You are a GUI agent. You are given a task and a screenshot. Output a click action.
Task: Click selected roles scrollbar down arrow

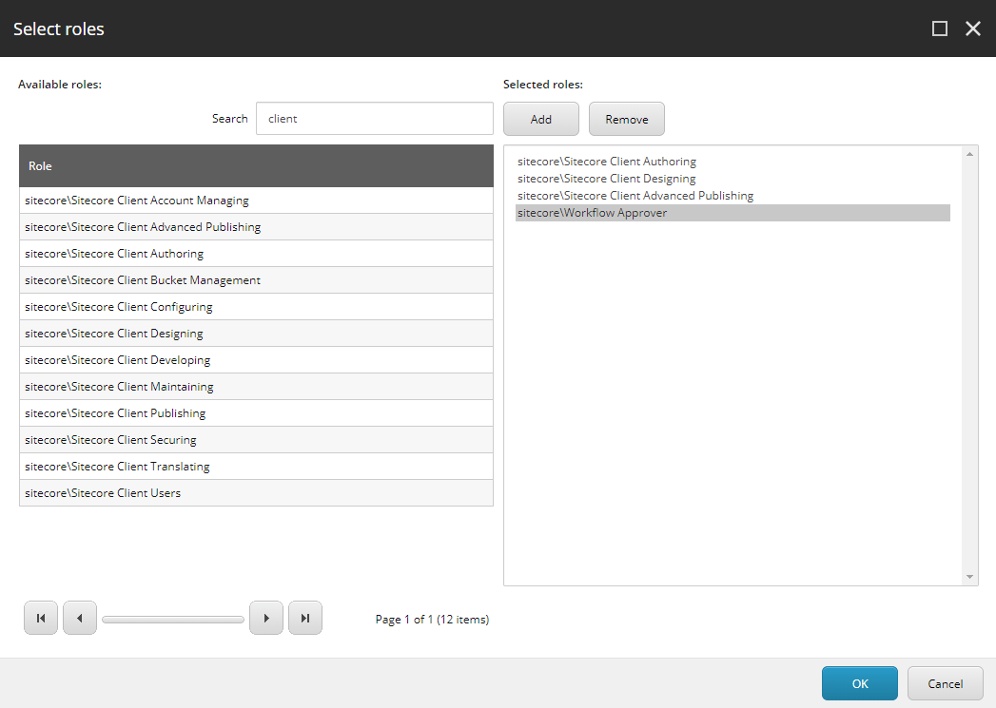tap(969, 577)
